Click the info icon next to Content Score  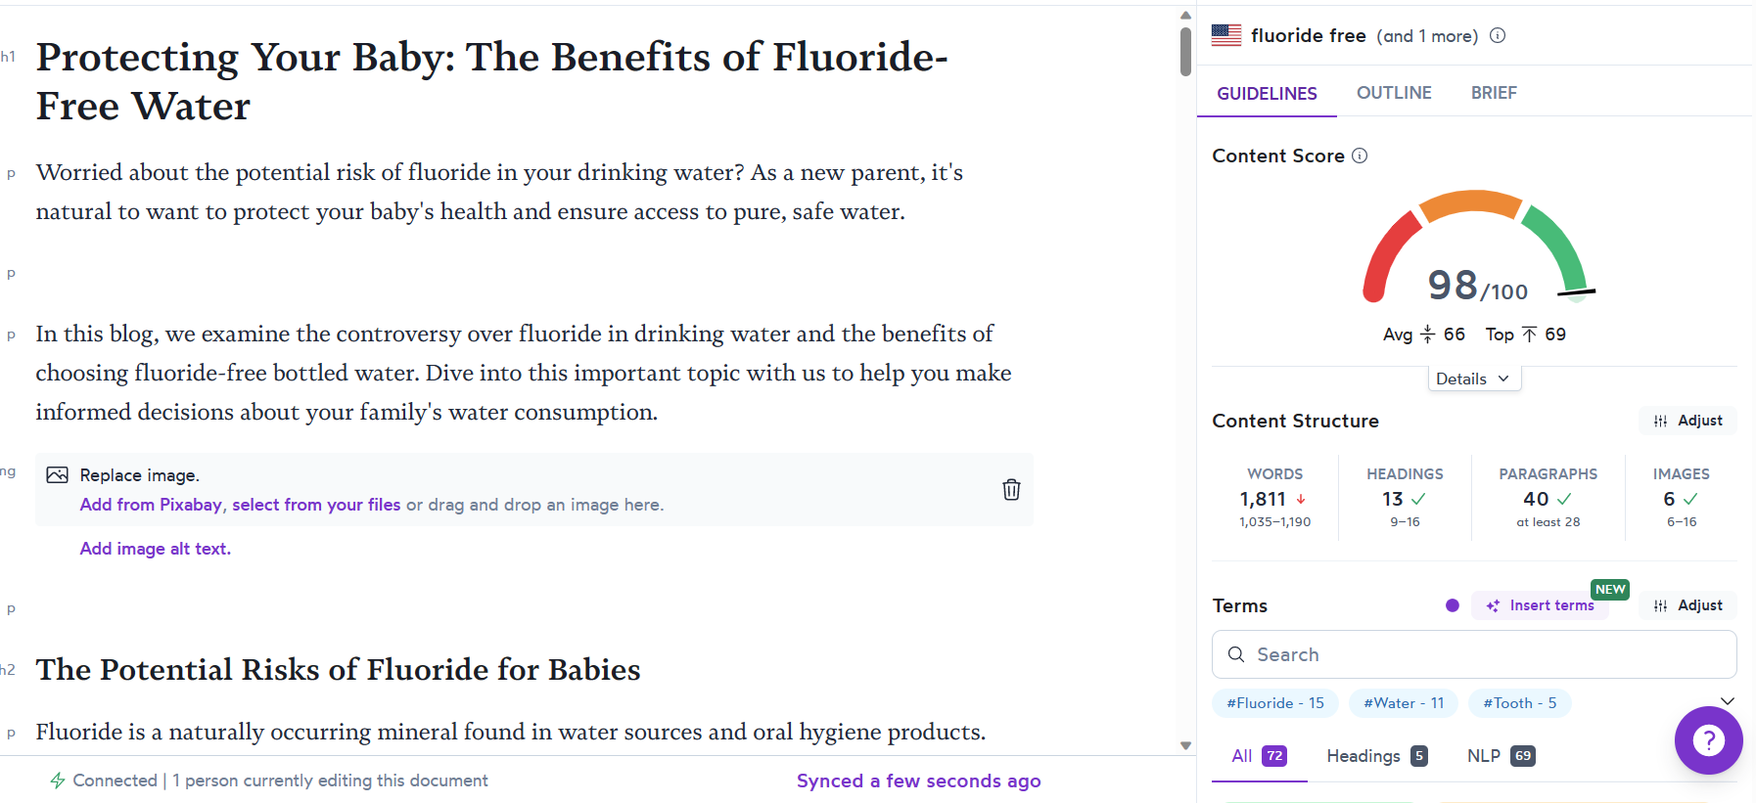tap(1360, 156)
